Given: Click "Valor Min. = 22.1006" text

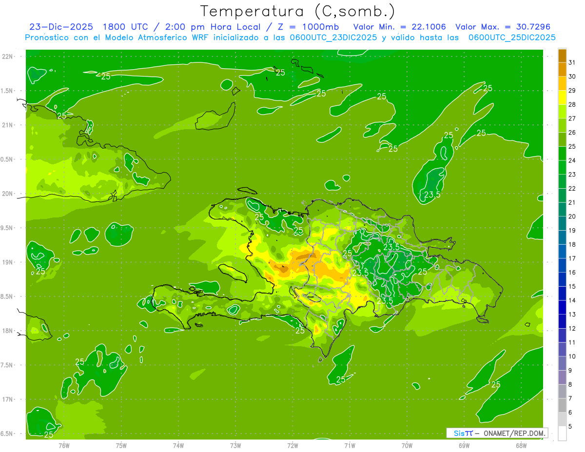Looking at the screenshot, I should pos(399,27).
